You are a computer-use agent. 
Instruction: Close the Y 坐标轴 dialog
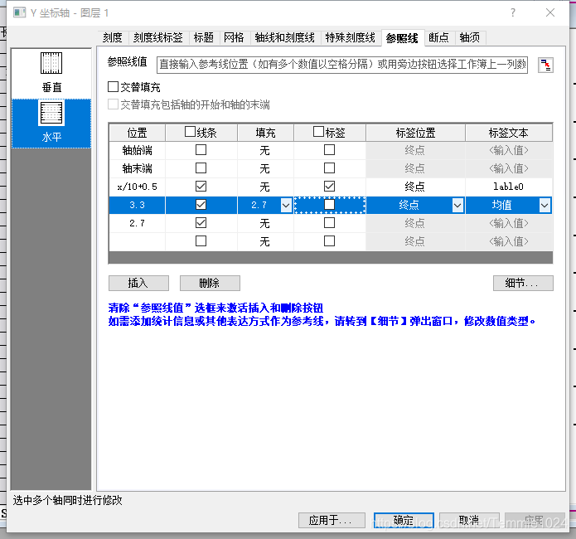(550, 13)
